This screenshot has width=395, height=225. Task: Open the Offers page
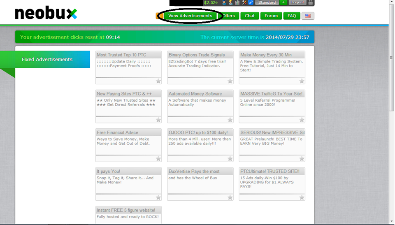[229, 16]
